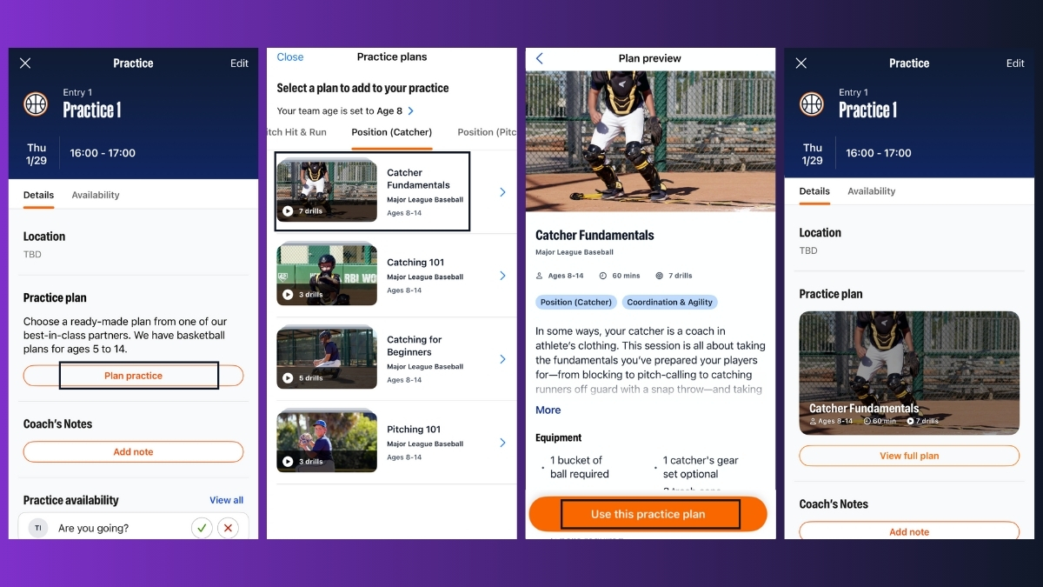Screen dimensions: 1043x587
Task: Tap the Plan practice button
Action: 133,375
